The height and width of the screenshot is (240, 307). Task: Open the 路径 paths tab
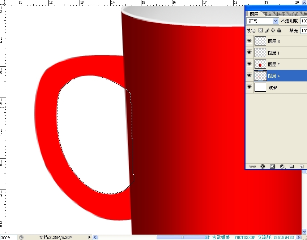pos(281,14)
